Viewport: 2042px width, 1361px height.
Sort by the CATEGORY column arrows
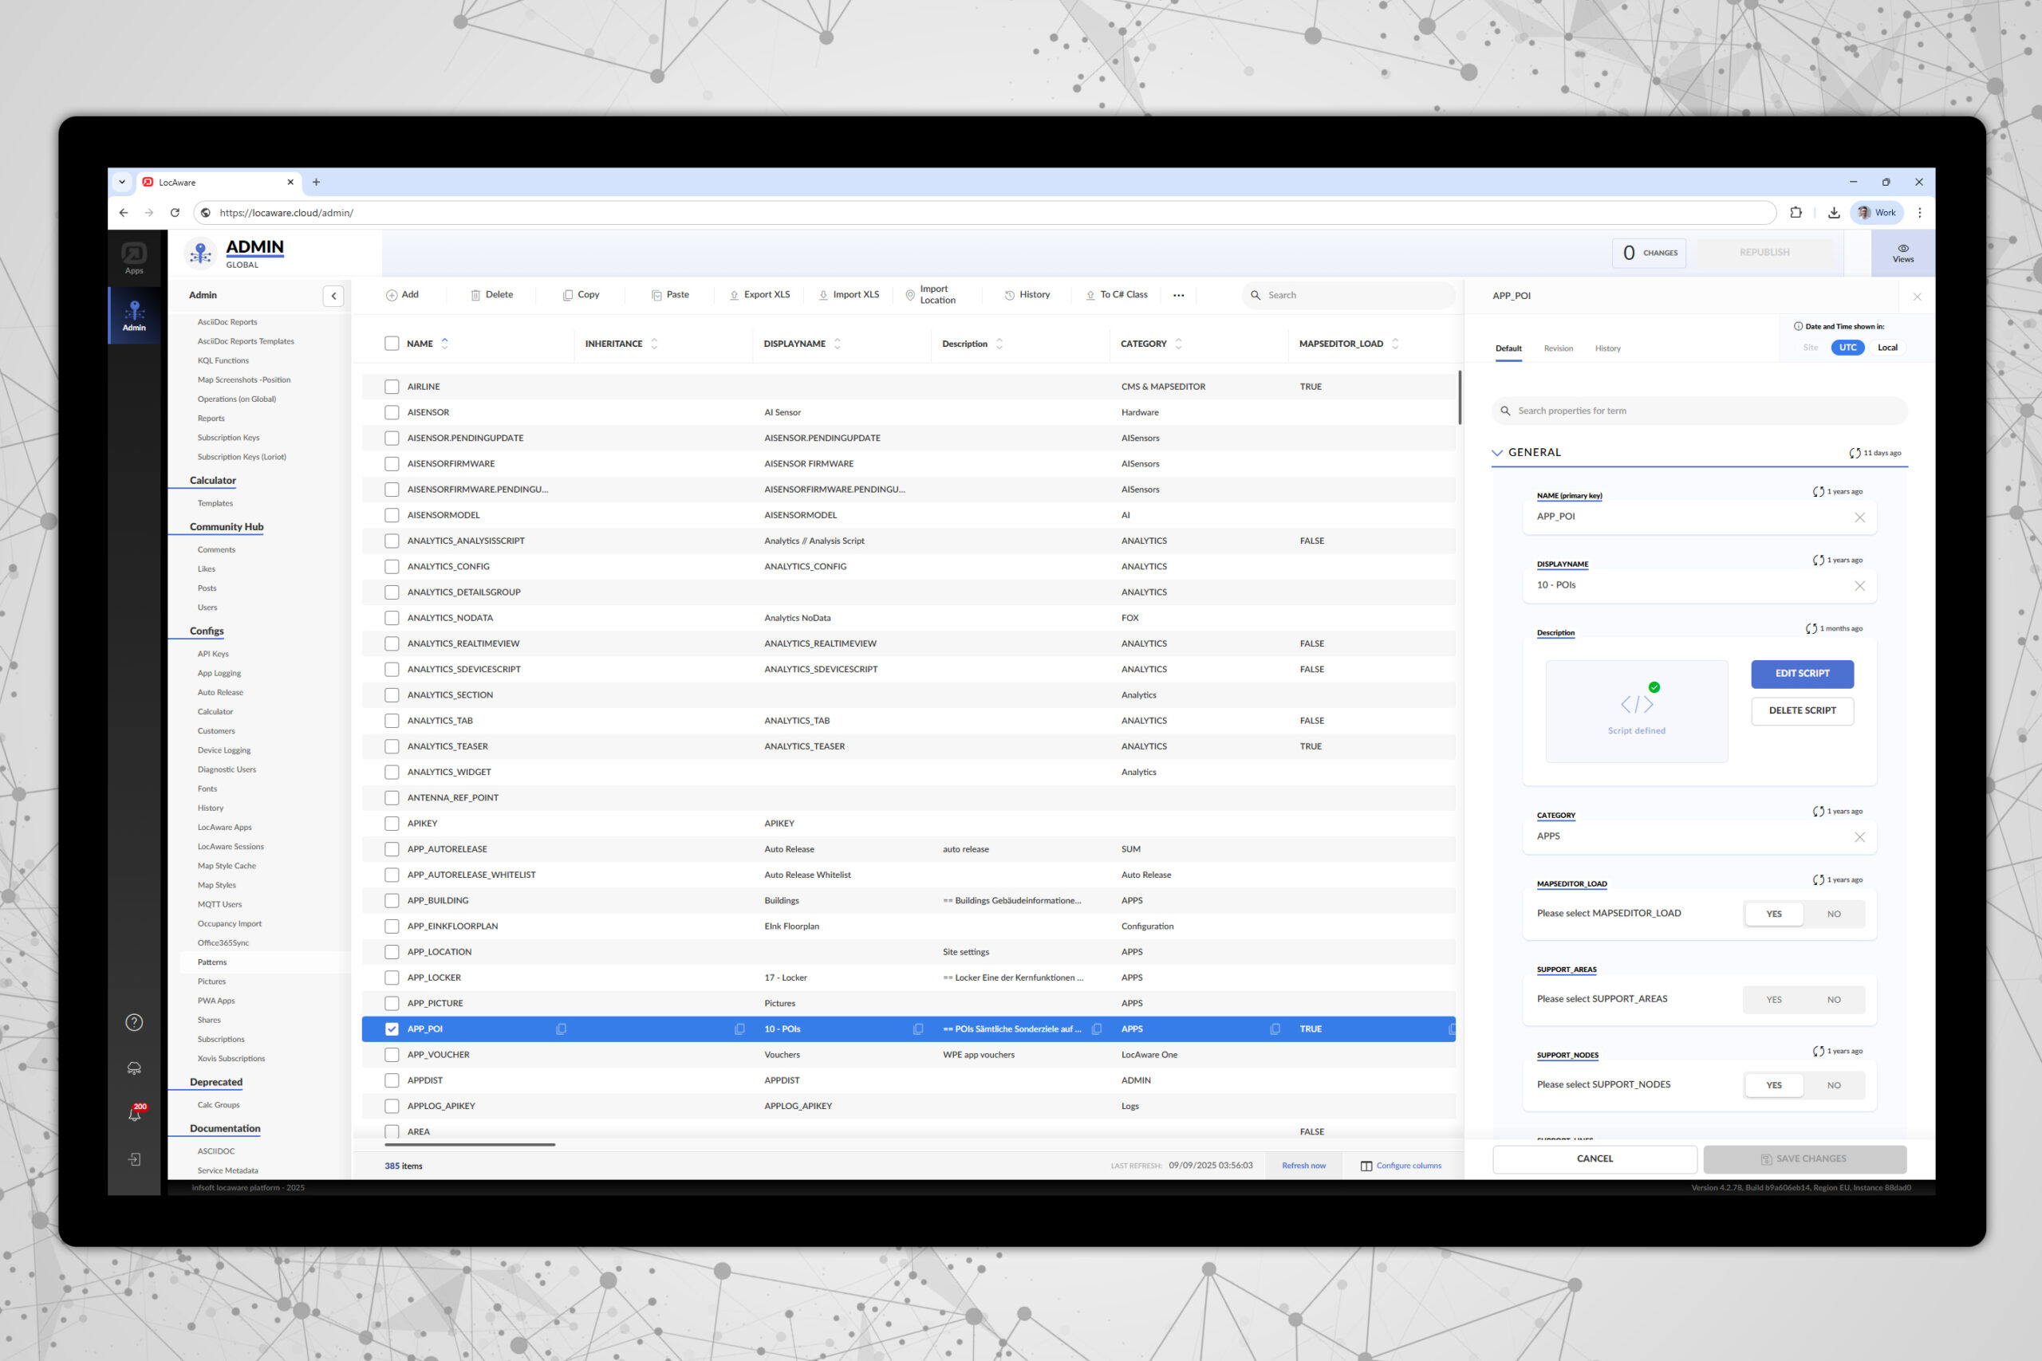(1178, 344)
